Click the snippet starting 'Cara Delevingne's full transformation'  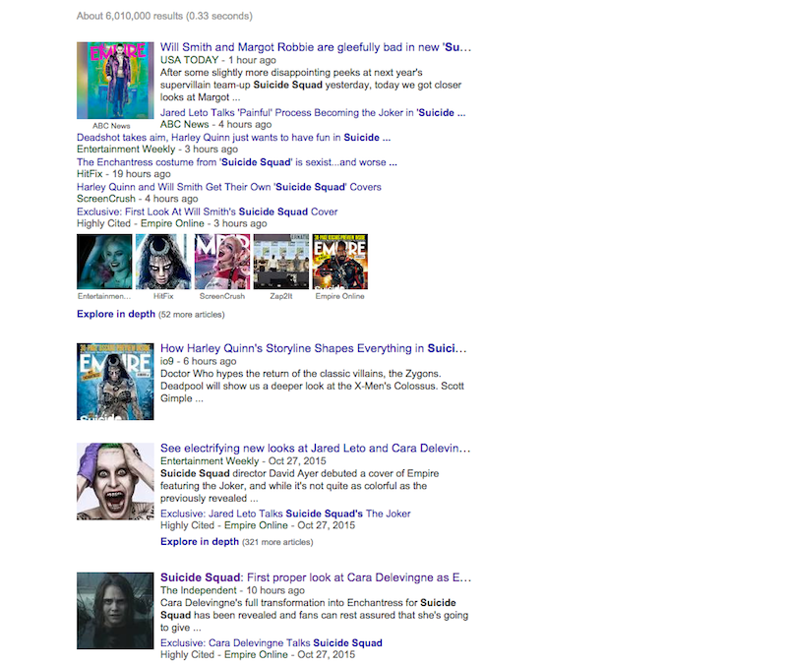tap(315, 615)
